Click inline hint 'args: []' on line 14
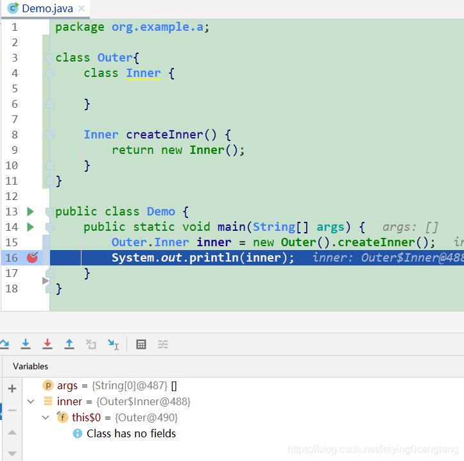 pos(410,227)
